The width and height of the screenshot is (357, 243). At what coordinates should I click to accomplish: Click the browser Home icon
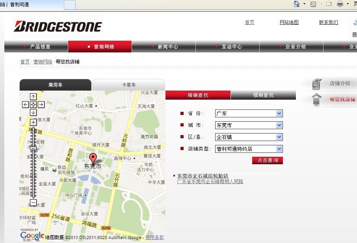click(x=297, y=4)
